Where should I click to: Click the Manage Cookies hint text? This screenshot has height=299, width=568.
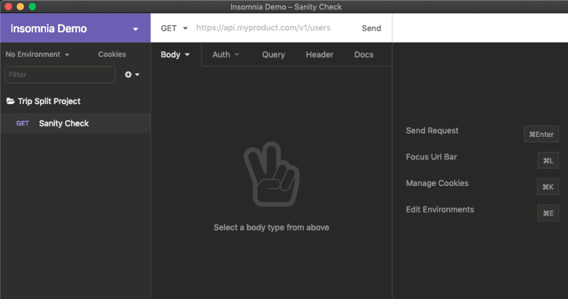pyautogui.click(x=437, y=183)
